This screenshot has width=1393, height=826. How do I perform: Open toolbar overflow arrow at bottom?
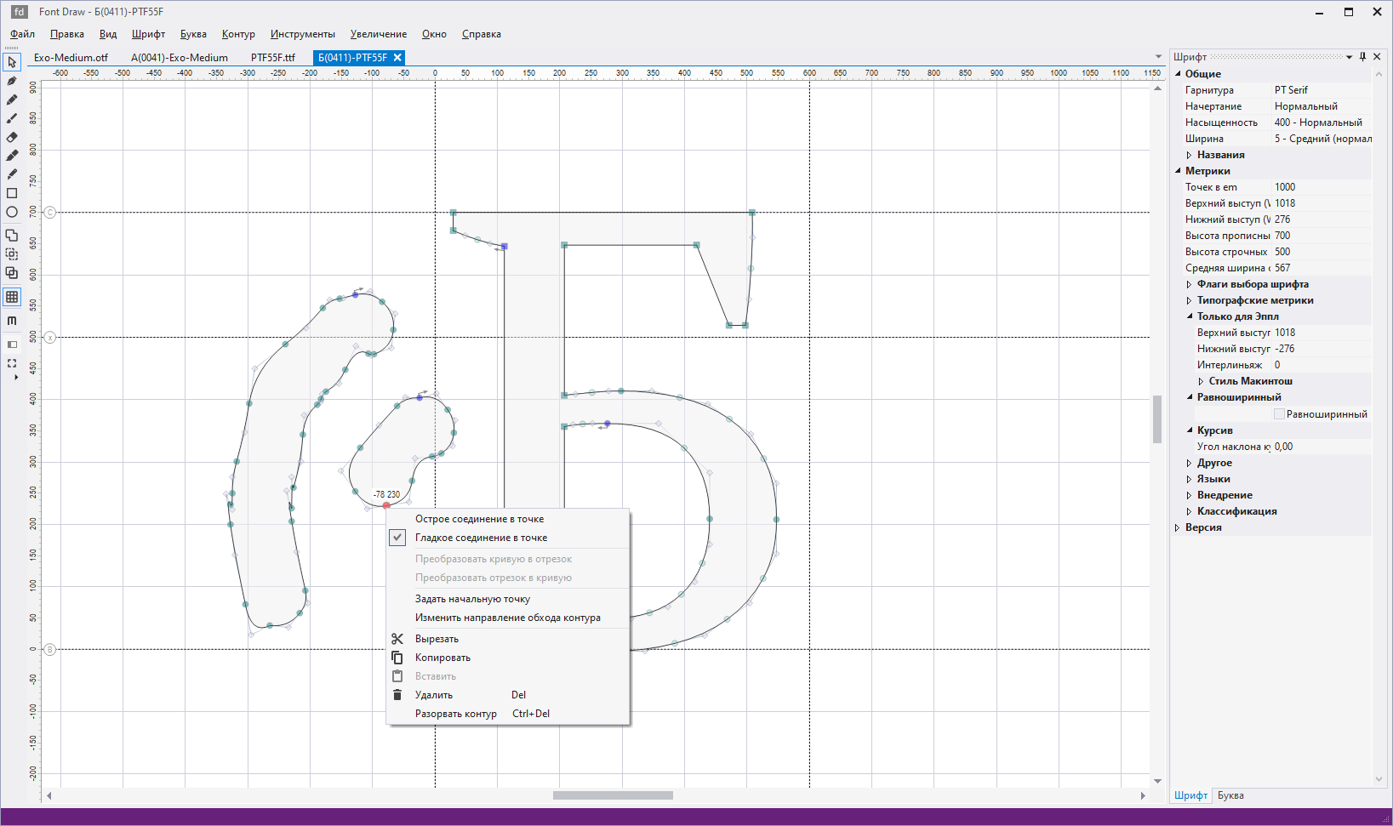[15, 377]
